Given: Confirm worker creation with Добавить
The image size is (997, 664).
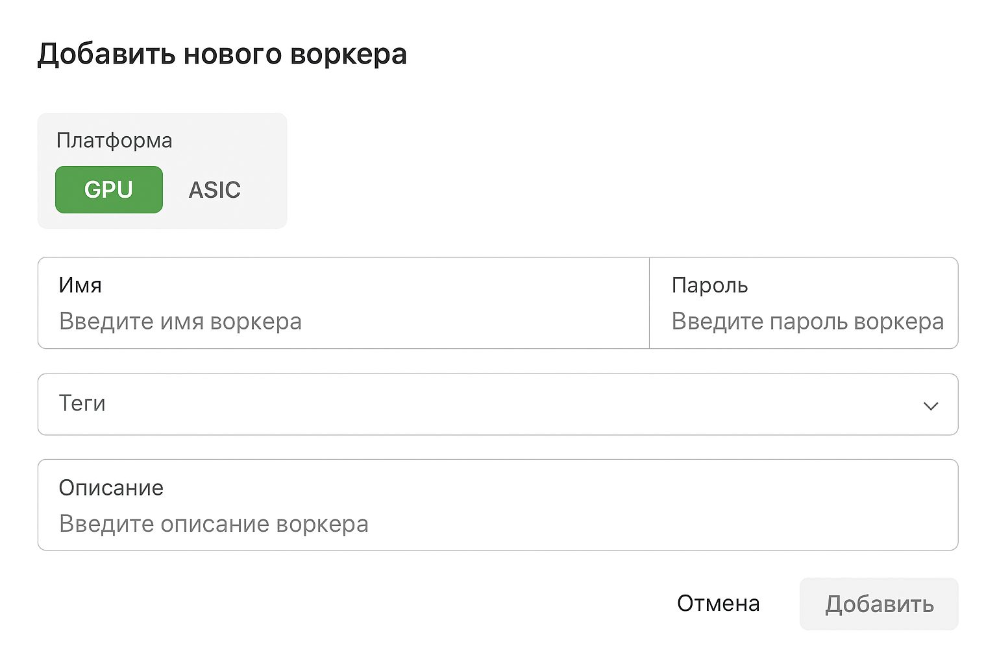Looking at the screenshot, I should coord(878,604).
